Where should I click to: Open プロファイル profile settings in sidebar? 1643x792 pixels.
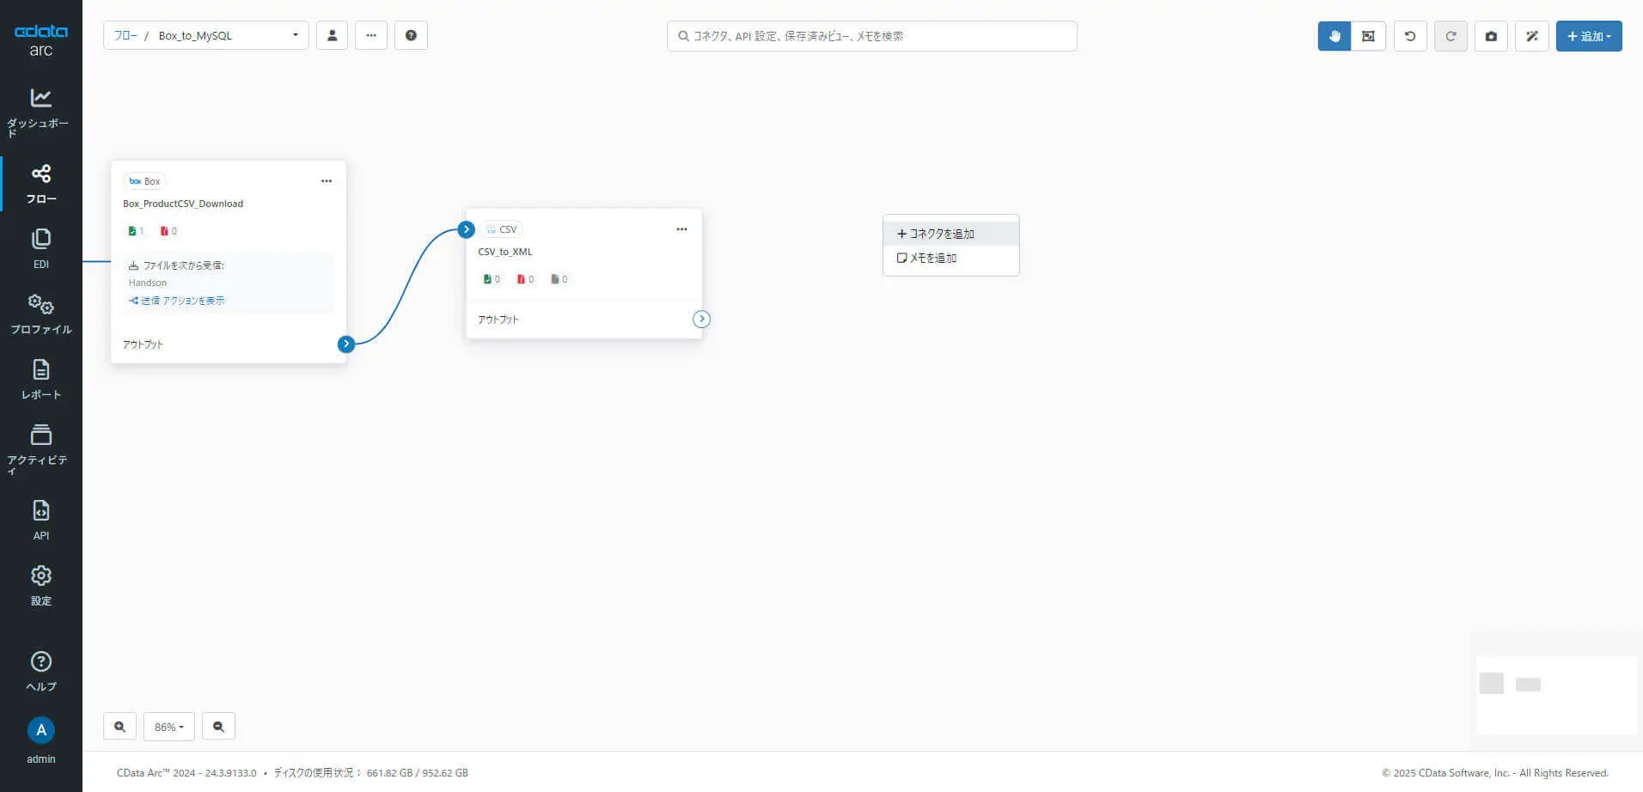tap(40, 314)
